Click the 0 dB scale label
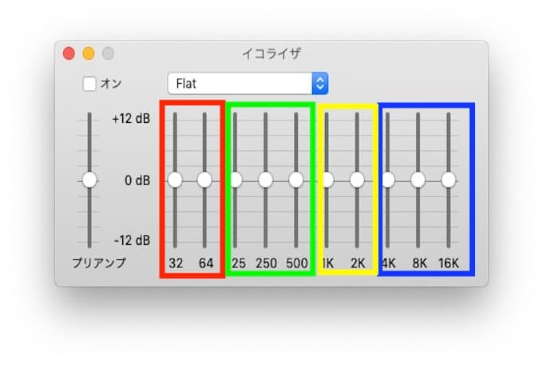This screenshot has height=367, width=543. [137, 180]
